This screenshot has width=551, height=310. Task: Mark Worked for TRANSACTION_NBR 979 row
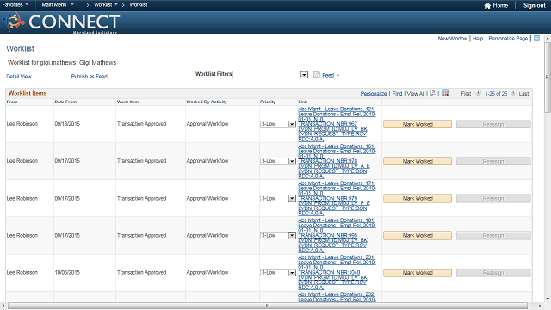[418, 199]
